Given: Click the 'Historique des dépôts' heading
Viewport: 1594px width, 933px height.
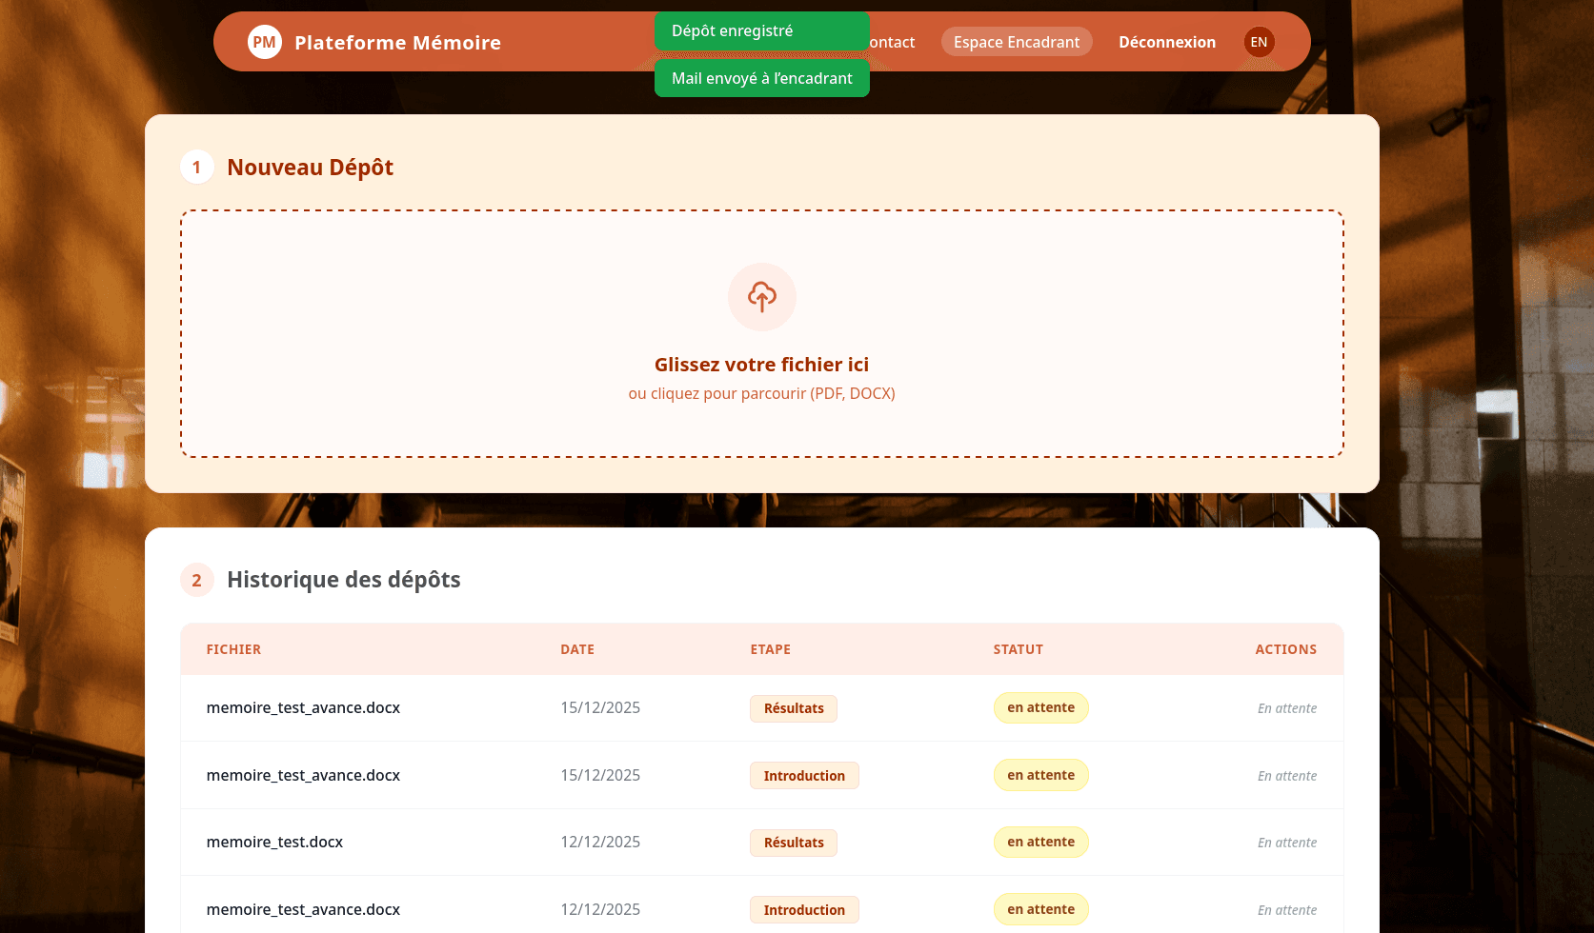Looking at the screenshot, I should pos(343,580).
